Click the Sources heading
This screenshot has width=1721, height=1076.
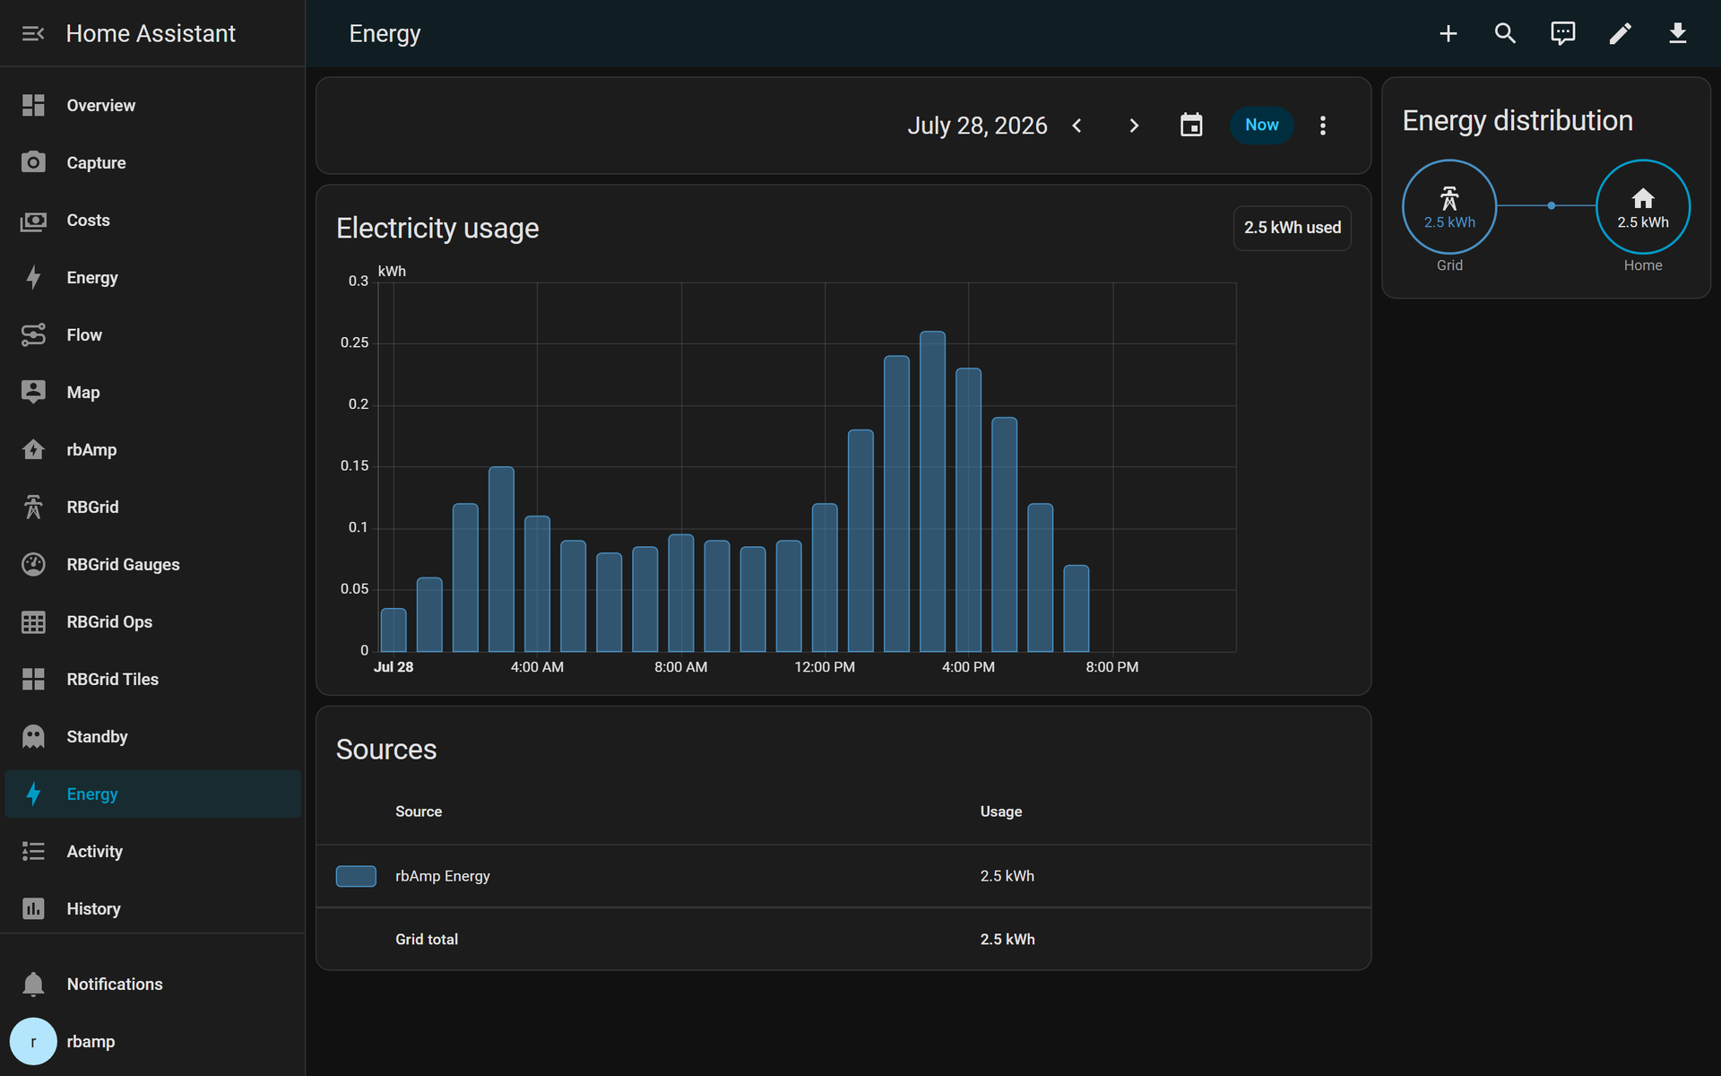click(386, 750)
